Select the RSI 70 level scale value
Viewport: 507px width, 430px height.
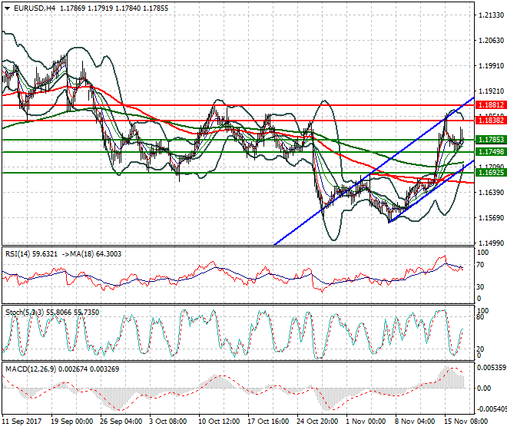click(x=480, y=265)
